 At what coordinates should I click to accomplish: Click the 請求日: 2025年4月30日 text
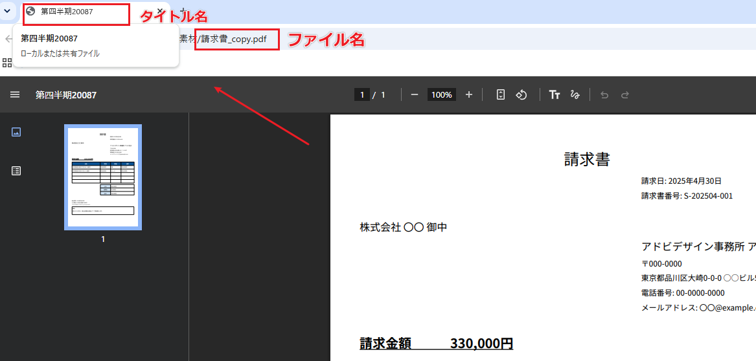(682, 181)
